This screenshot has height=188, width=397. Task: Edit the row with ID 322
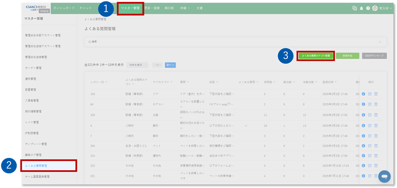click(x=370, y=165)
